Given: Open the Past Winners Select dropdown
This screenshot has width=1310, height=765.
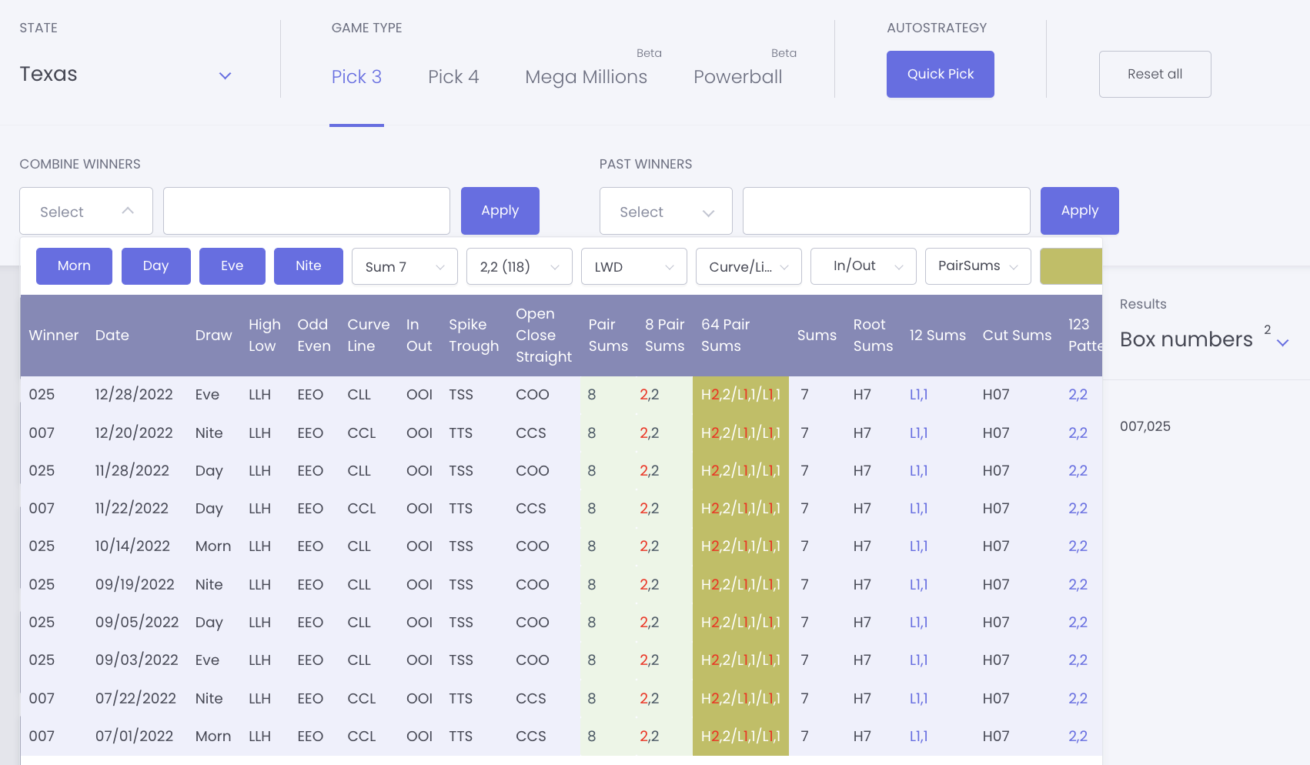Looking at the screenshot, I should (666, 211).
